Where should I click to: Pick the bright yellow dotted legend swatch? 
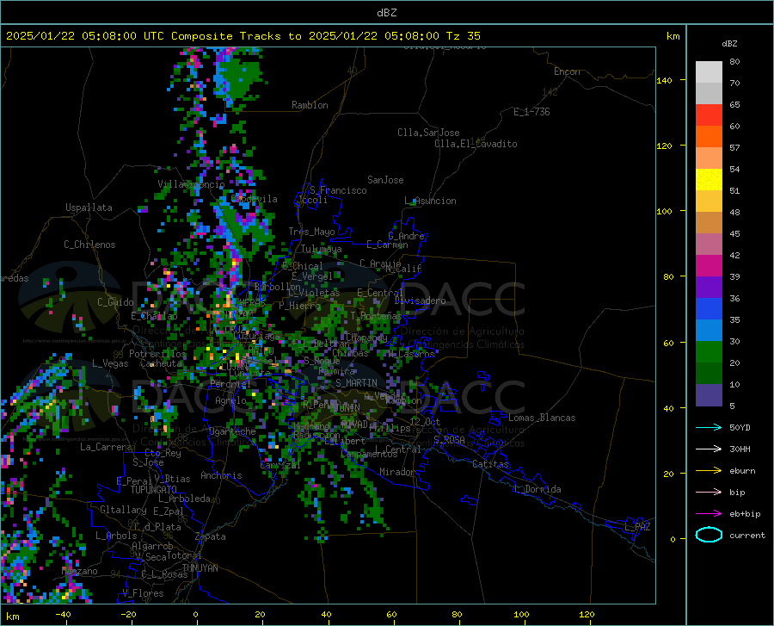tap(709, 180)
